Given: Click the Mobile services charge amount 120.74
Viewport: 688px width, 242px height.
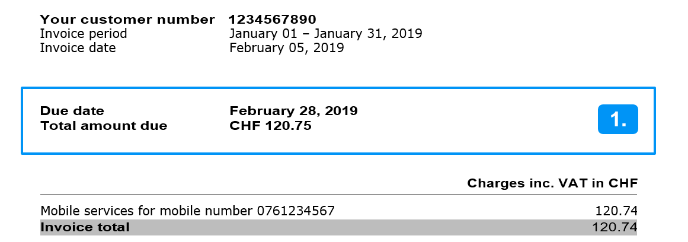Looking at the screenshot, I should coord(616,211).
